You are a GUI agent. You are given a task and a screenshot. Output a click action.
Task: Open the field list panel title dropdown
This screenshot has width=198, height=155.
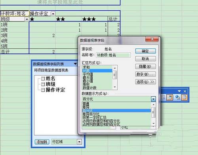pos(75,64)
